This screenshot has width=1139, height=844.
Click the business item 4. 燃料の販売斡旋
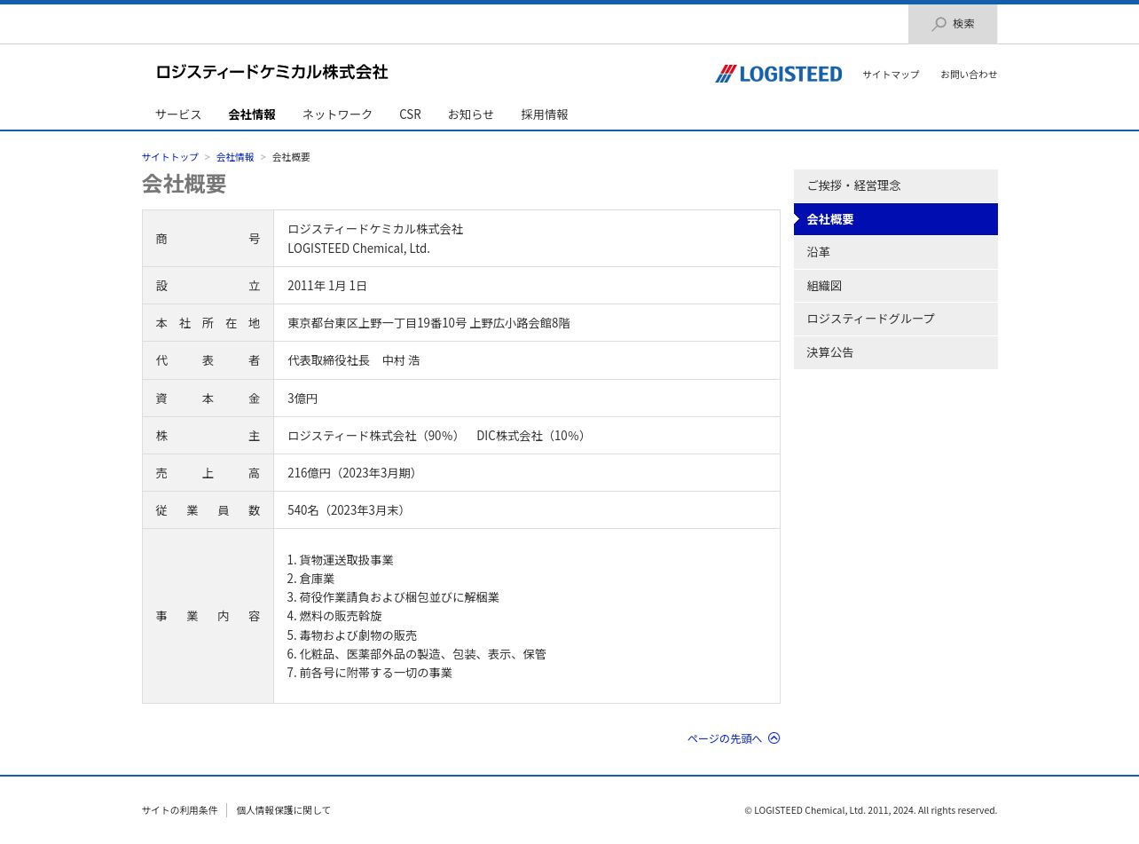334,616
